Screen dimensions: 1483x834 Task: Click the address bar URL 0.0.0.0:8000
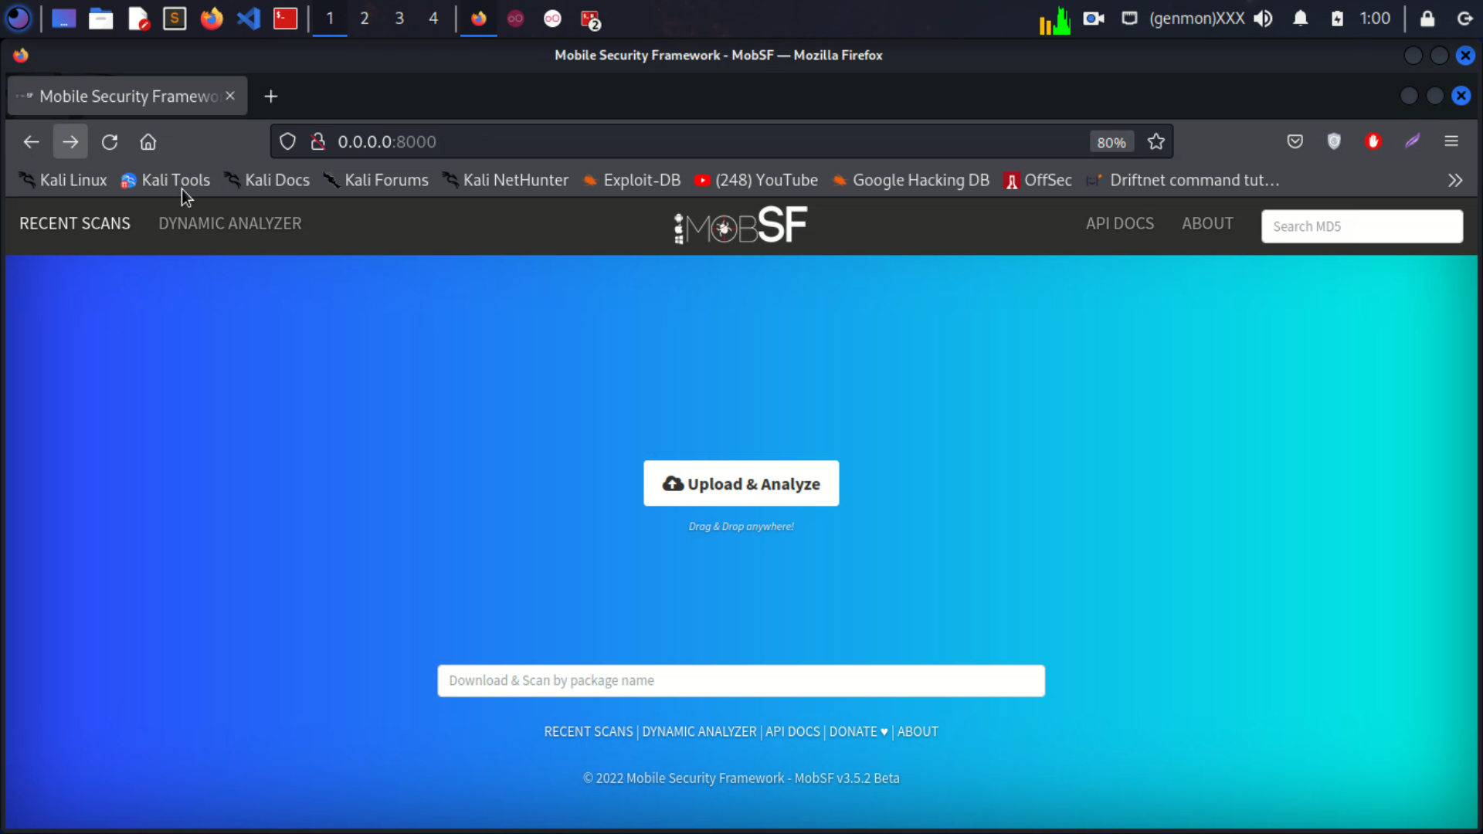pos(387,142)
